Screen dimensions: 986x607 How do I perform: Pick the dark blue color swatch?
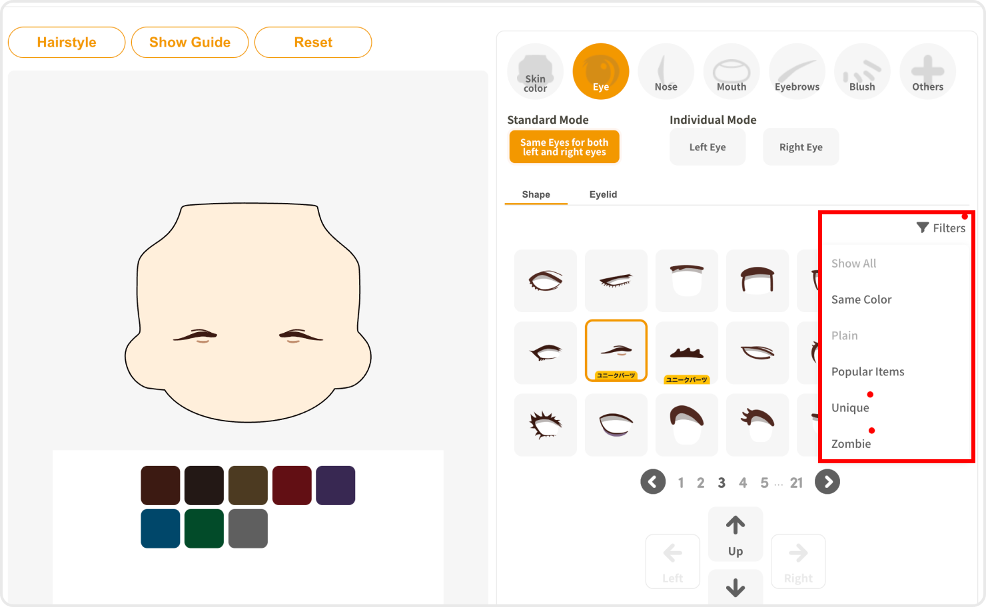(x=161, y=528)
